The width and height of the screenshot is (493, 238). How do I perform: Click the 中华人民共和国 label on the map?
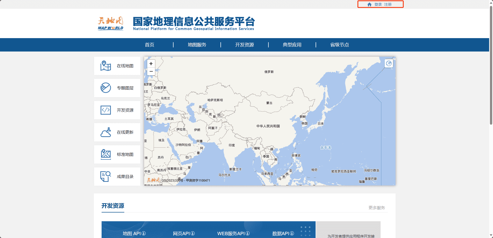[268, 126]
